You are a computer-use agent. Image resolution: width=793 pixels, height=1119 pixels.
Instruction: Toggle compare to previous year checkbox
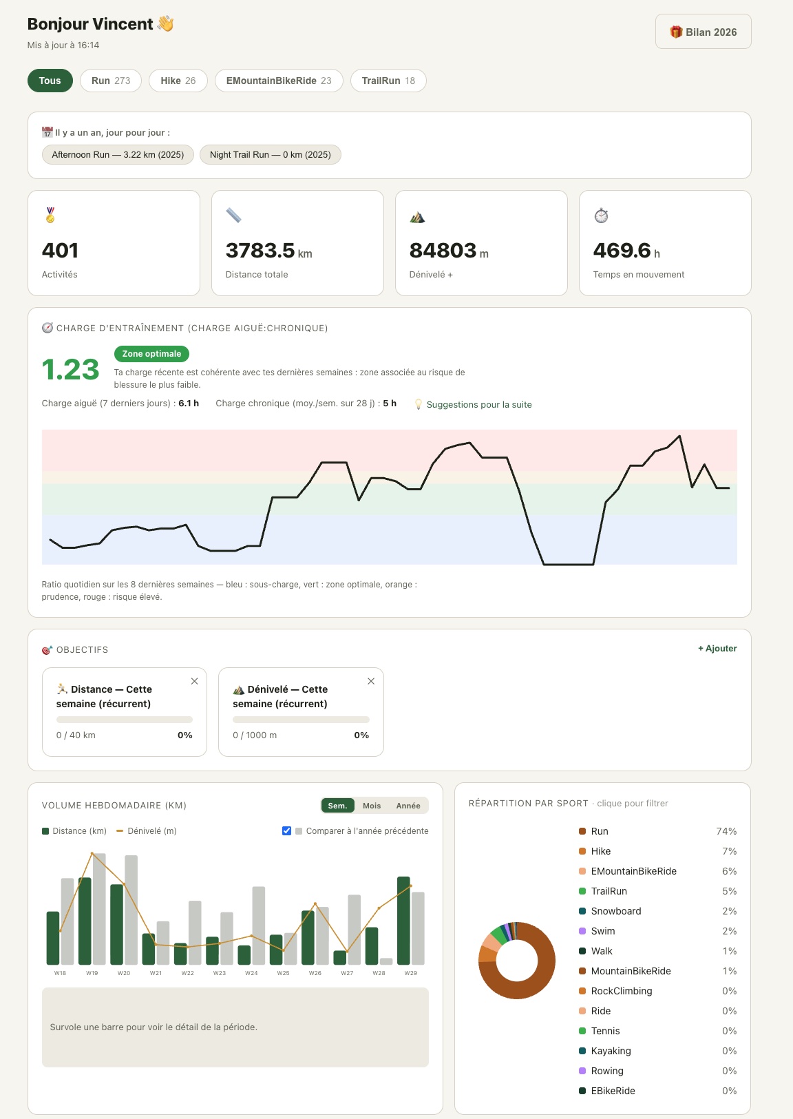pyautogui.click(x=286, y=830)
